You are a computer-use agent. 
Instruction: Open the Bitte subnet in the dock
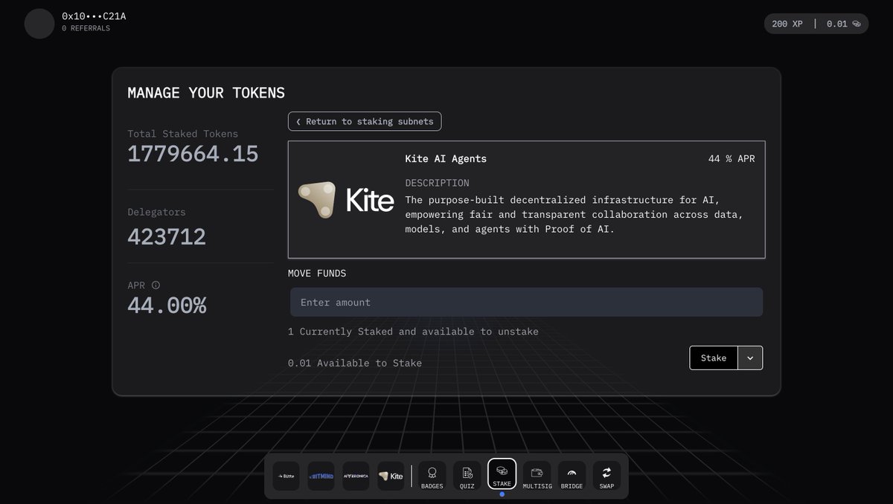(286, 476)
